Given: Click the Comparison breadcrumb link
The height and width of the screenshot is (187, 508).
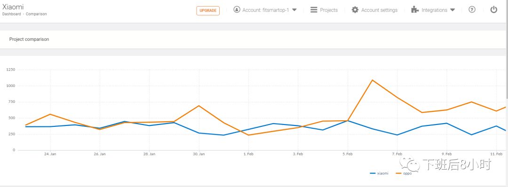Looking at the screenshot, I should [36, 14].
